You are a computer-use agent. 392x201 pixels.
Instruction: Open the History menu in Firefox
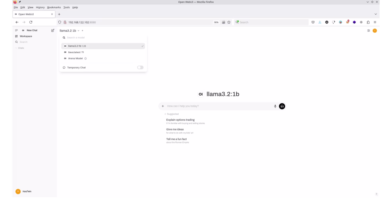(40, 7)
